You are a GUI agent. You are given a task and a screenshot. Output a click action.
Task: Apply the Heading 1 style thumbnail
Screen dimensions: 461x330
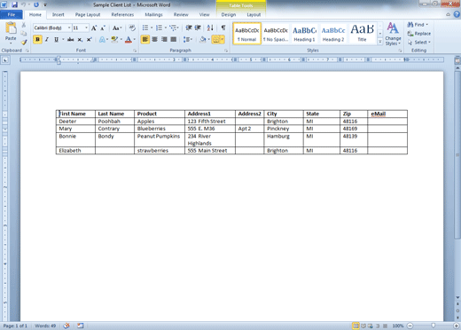(304, 34)
